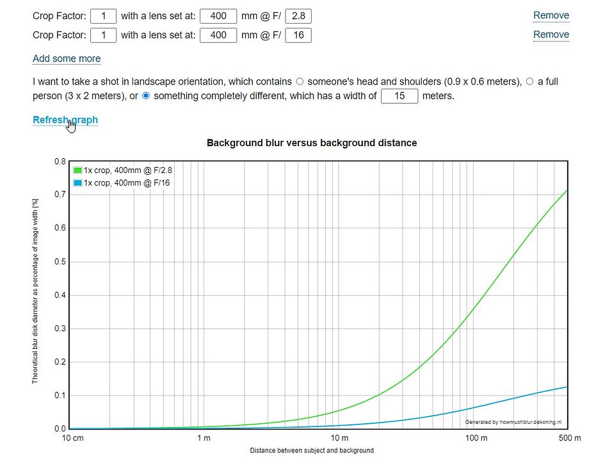Focus the Crop Factor field in first row
This screenshot has width=605, height=461.
103,16
